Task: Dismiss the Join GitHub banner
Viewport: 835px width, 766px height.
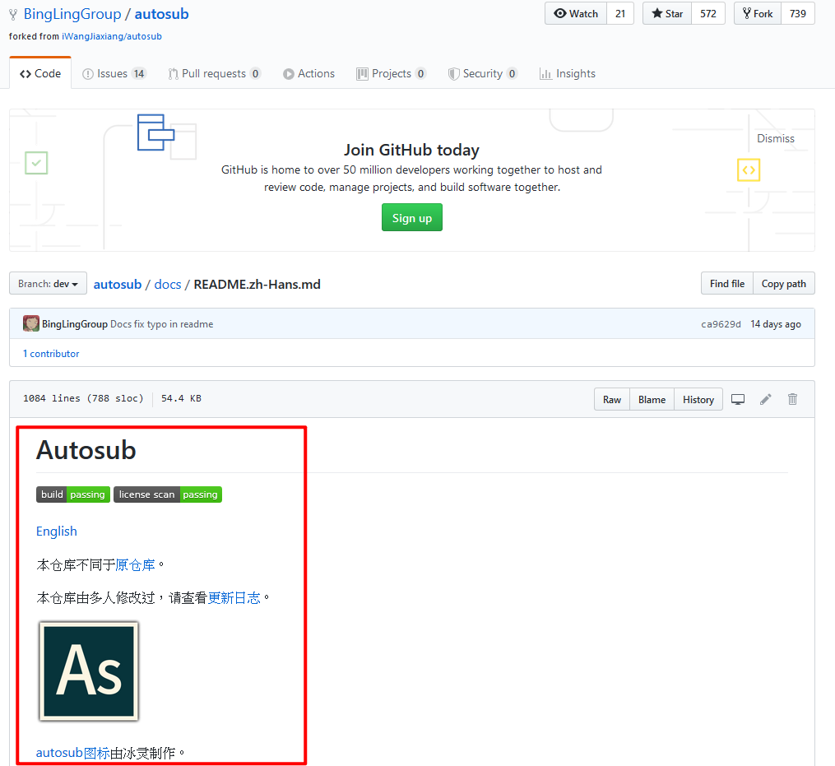Action: pos(775,138)
